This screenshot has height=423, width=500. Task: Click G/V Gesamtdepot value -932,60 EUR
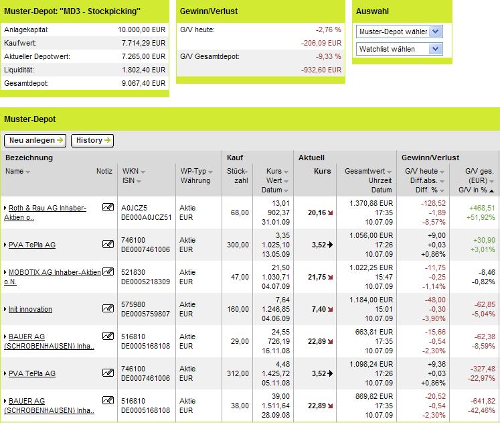pyautogui.click(x=321, y=70)
